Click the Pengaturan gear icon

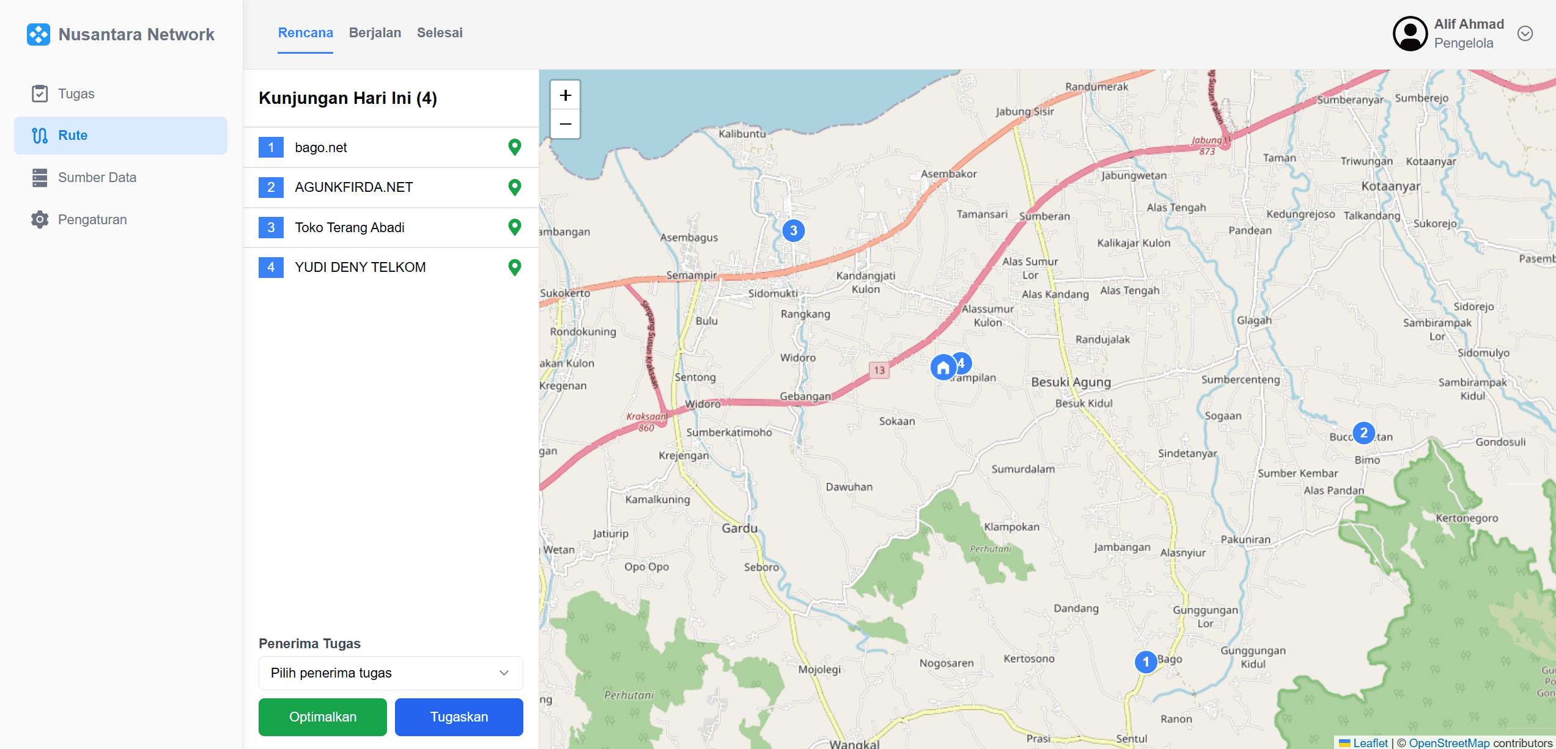click(x=40, y=219)
